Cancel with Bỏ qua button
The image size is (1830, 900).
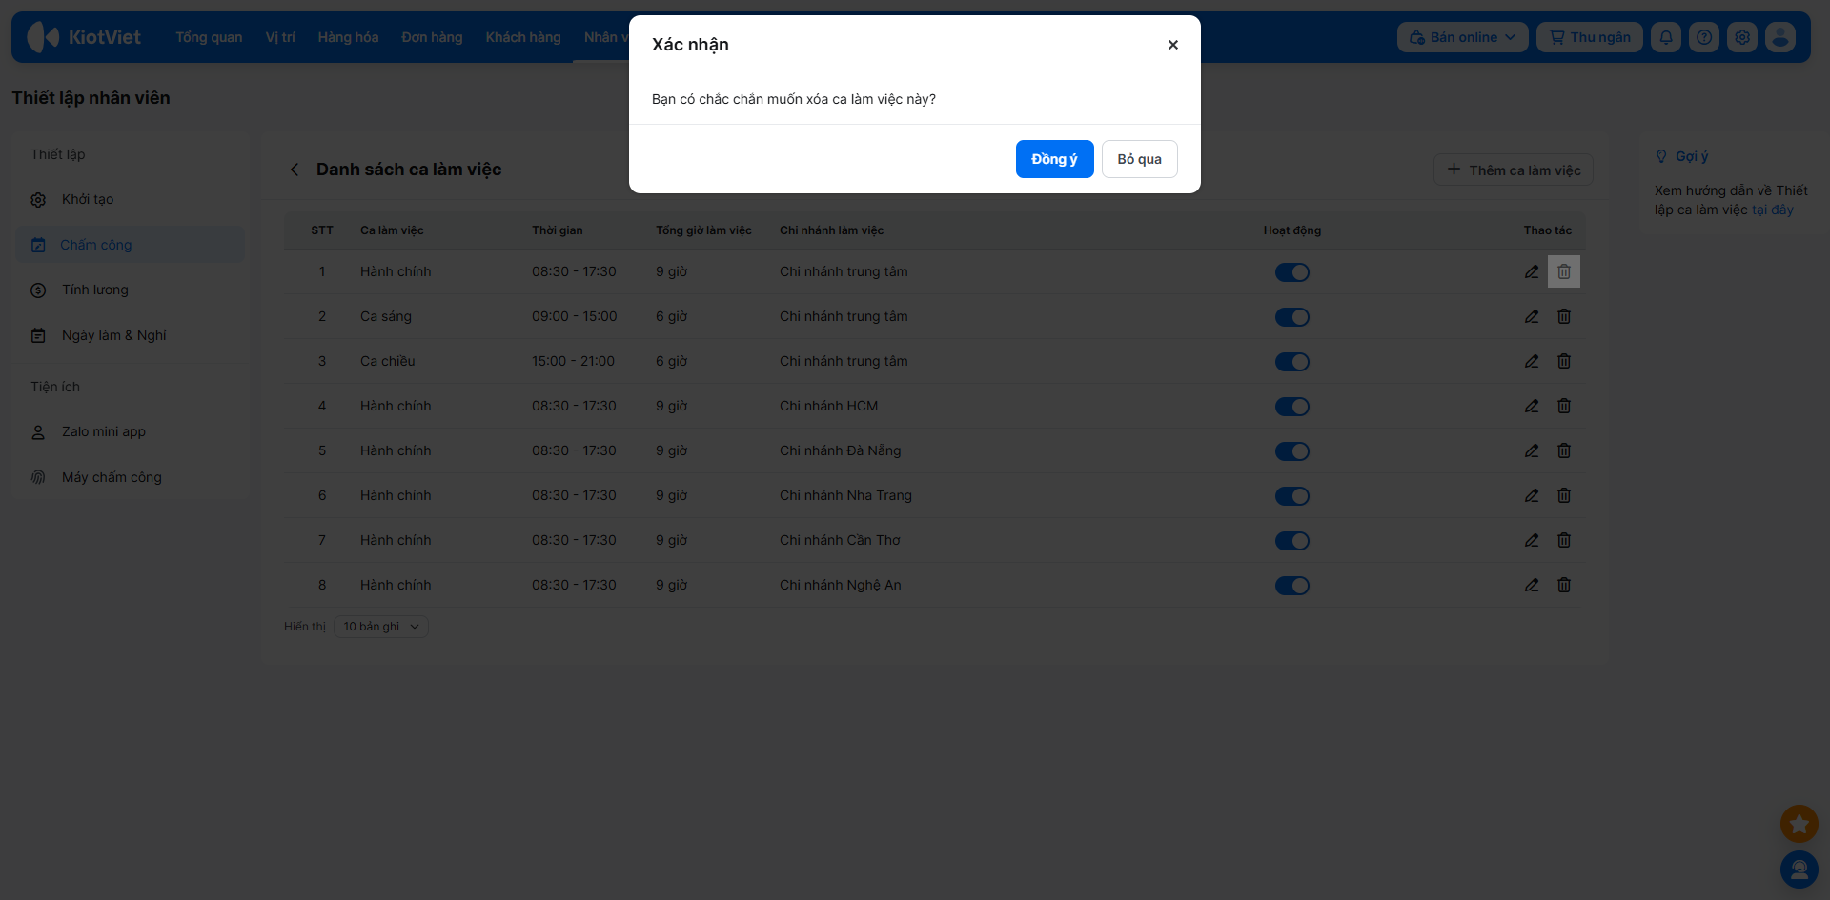1140,159
